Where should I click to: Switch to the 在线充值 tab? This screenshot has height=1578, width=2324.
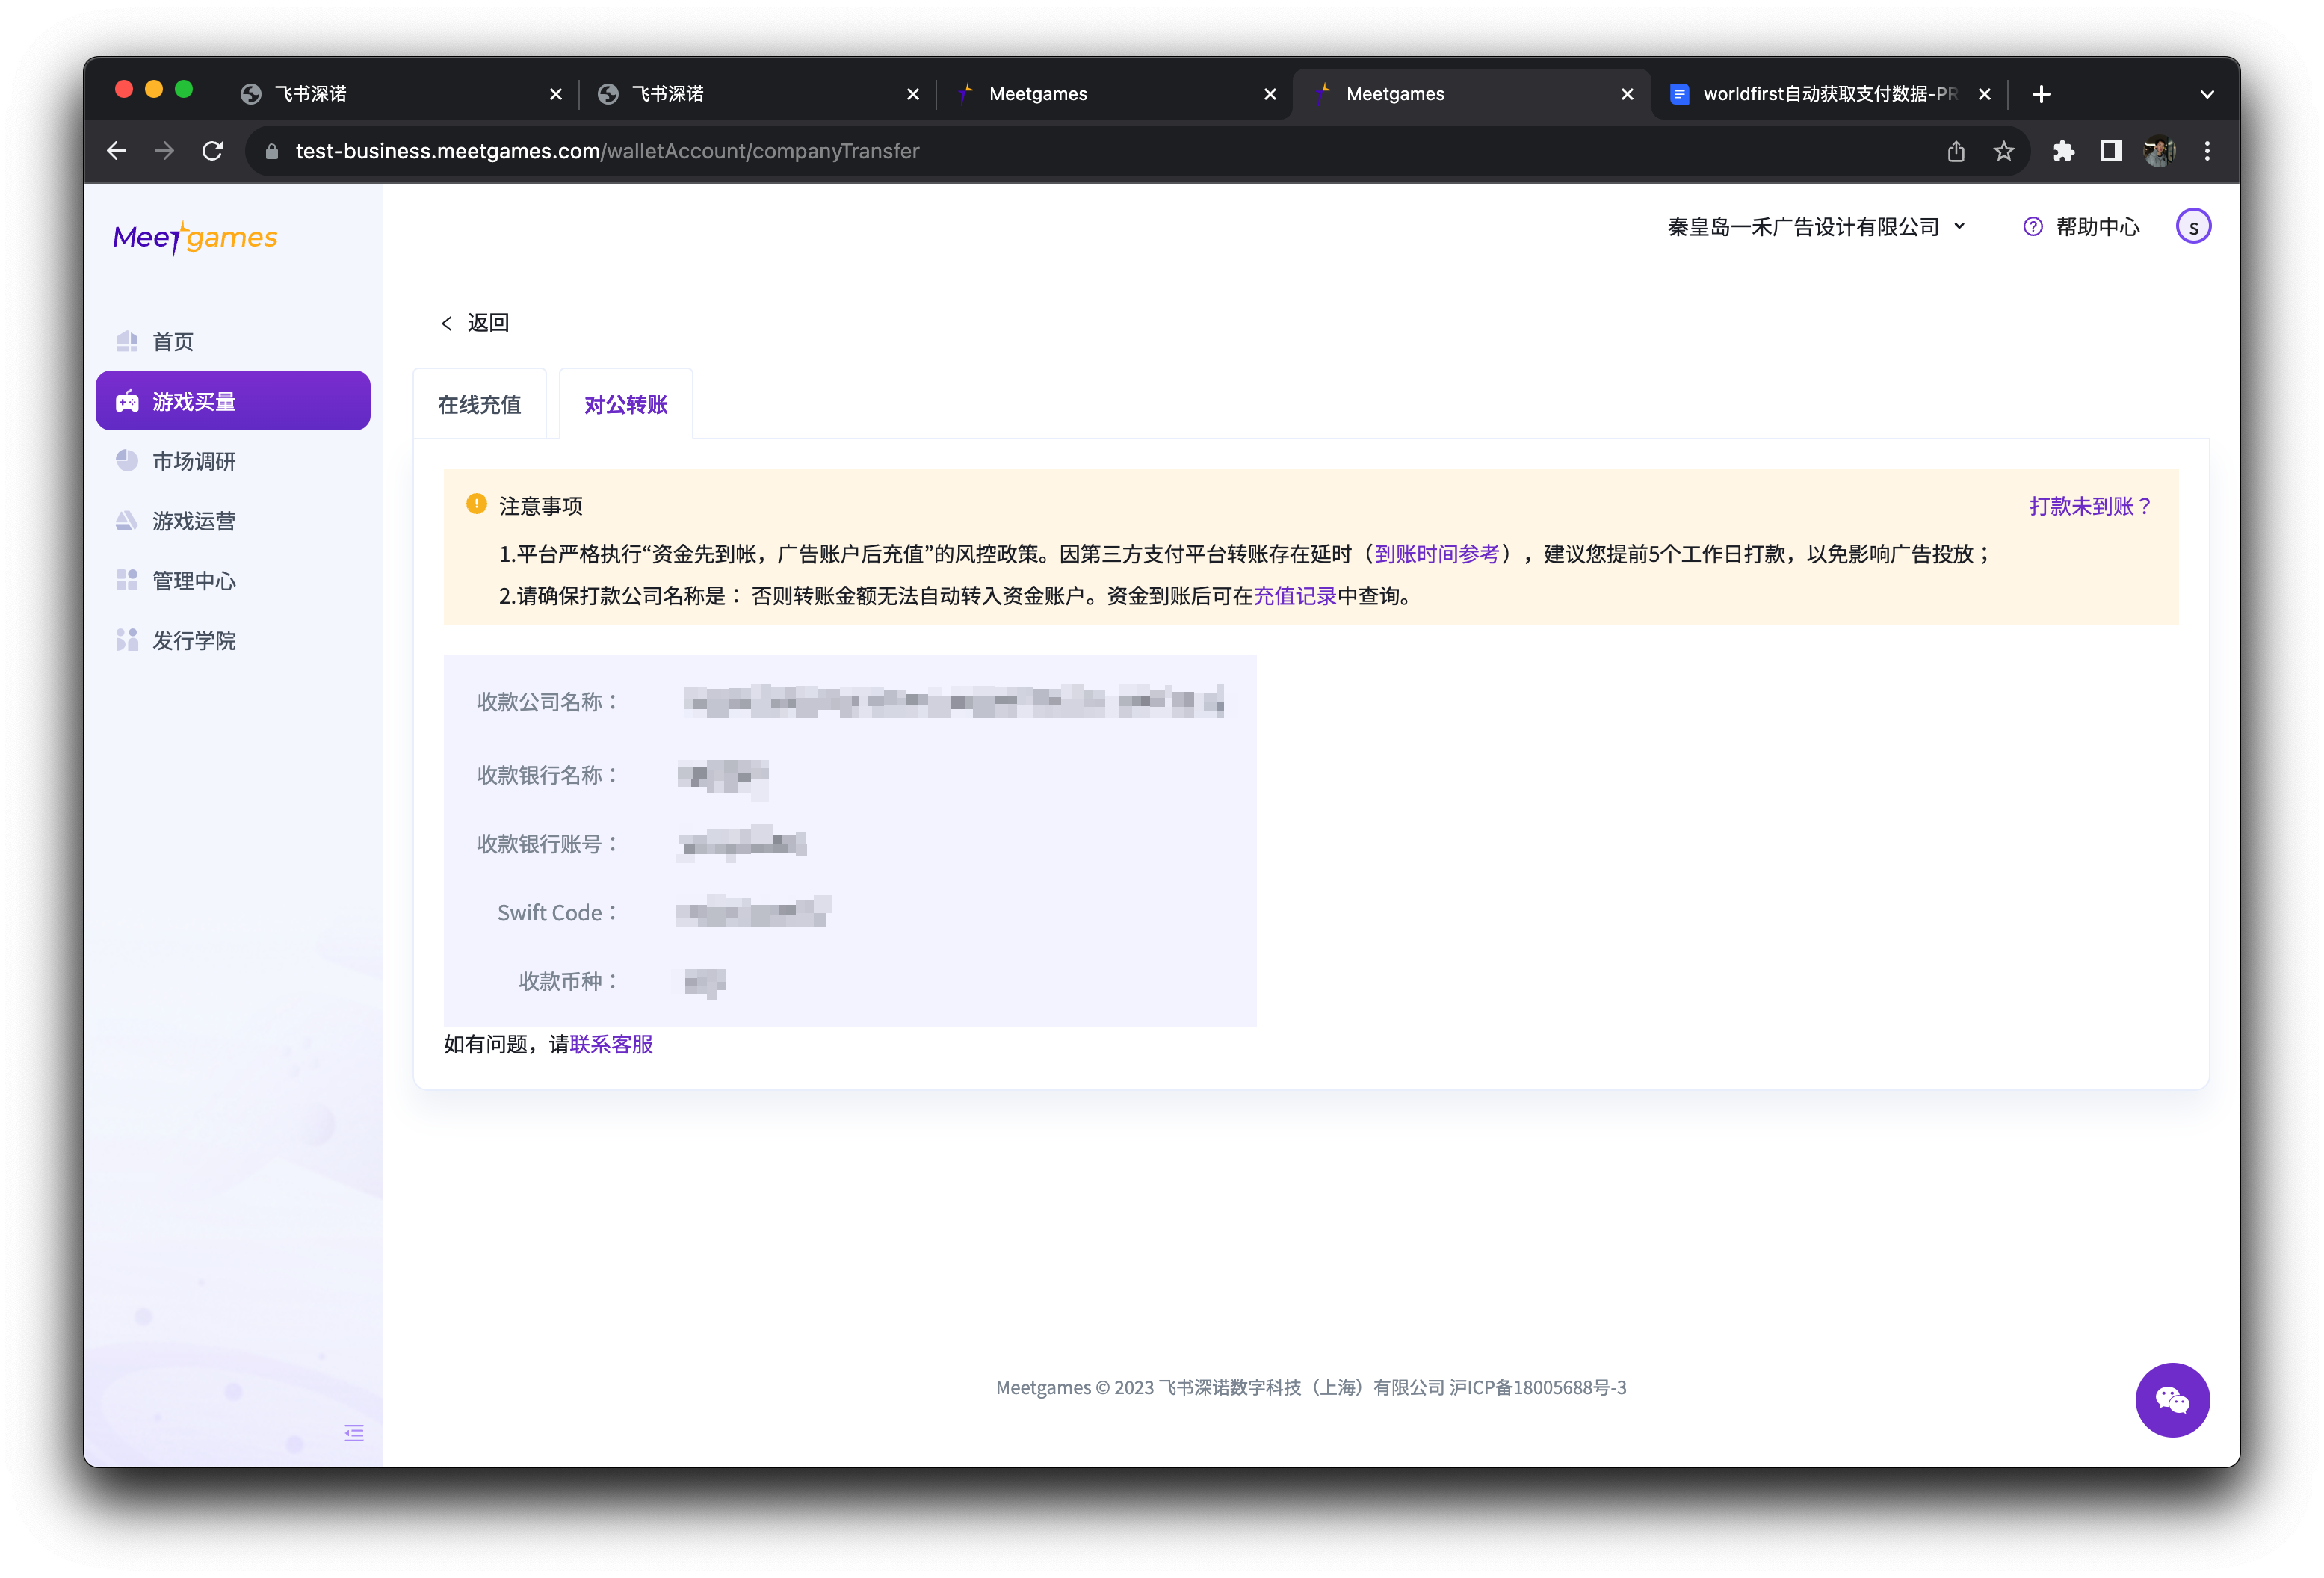point(479,404)
